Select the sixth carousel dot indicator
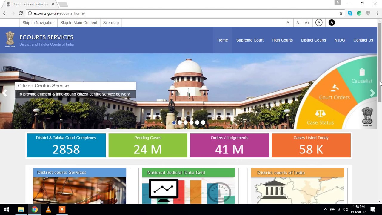 click(x=203, y=122)
